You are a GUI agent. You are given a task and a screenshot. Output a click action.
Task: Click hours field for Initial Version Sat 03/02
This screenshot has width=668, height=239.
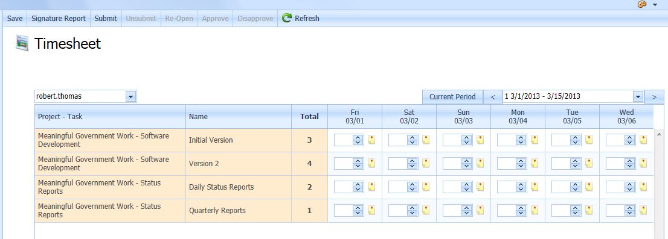[397, 140]
